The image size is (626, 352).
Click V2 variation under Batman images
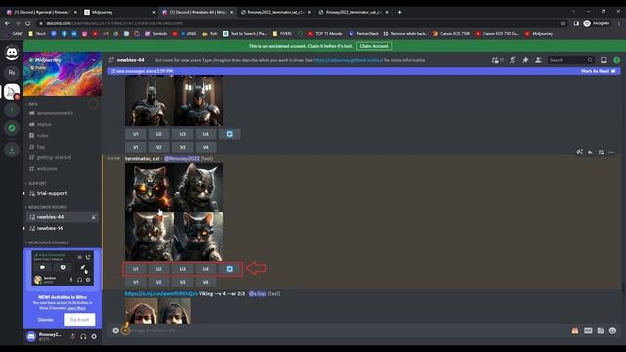[x=158, y=147]
